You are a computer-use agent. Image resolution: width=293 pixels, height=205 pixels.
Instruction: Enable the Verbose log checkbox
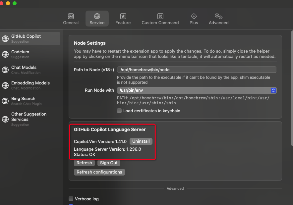[71, 199]
